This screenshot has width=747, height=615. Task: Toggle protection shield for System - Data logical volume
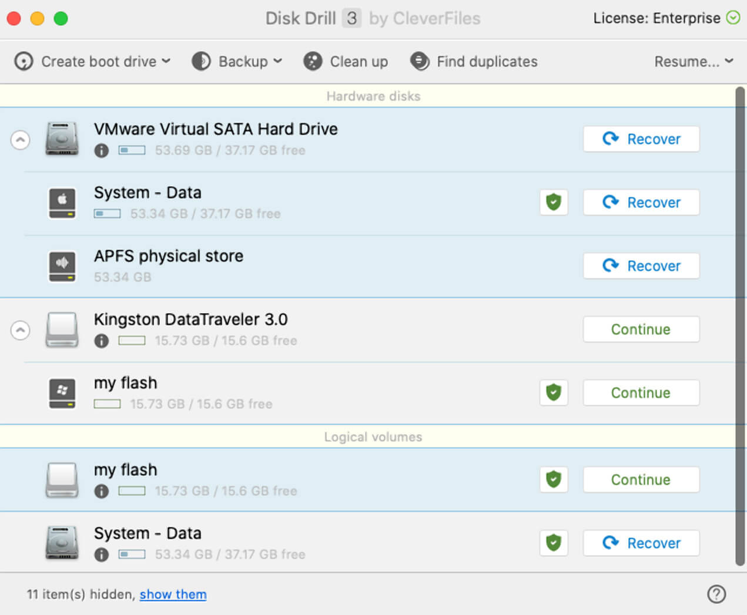[554, 543]
